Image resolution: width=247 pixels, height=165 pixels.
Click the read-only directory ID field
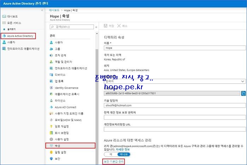(x=172, y=93)
